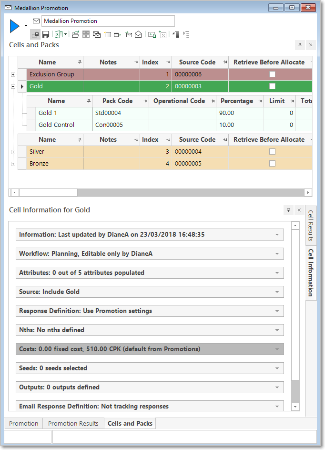Switch to the Promotion Results tab
Viewport: 325px width, 450px height.
(73, 424)
